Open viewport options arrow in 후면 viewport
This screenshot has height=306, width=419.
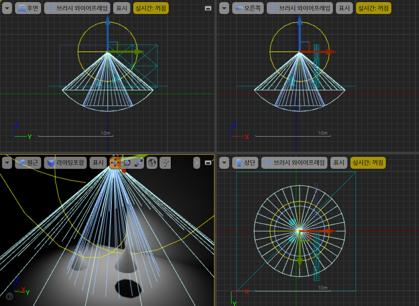click(x=7, y=8)
